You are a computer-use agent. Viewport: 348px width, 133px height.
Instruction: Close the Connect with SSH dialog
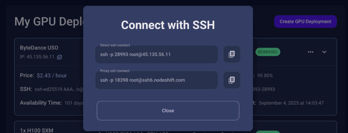coord(168,111)
